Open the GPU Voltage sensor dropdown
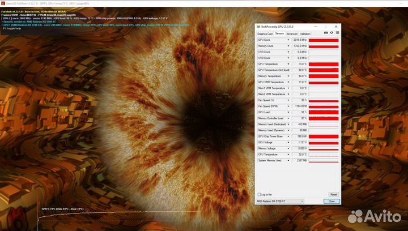This screenshot has height=231, width=408. 288,143
